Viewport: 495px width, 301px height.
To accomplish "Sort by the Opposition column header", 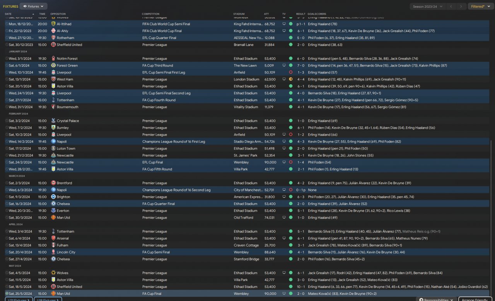I will point(58,14).
